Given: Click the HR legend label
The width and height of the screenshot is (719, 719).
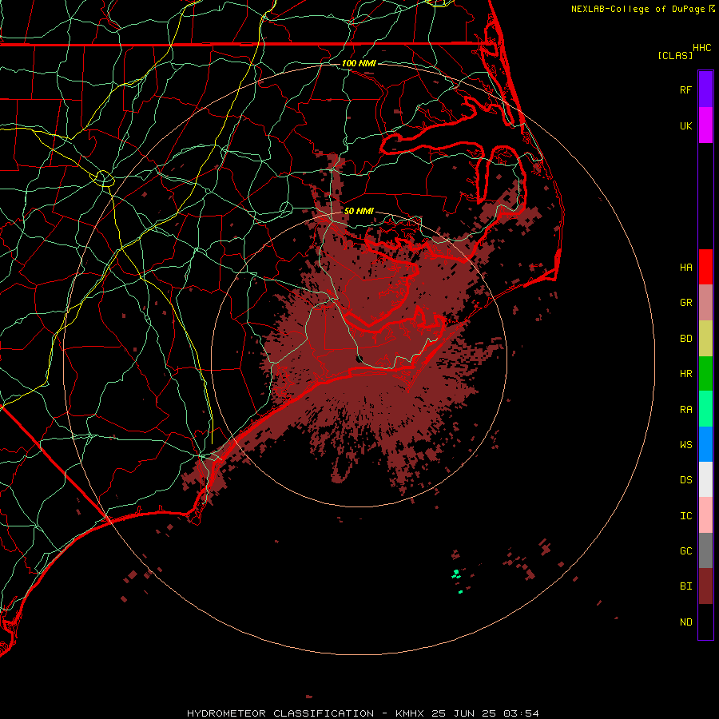Looking at the screenshot, I should (685, 374).
